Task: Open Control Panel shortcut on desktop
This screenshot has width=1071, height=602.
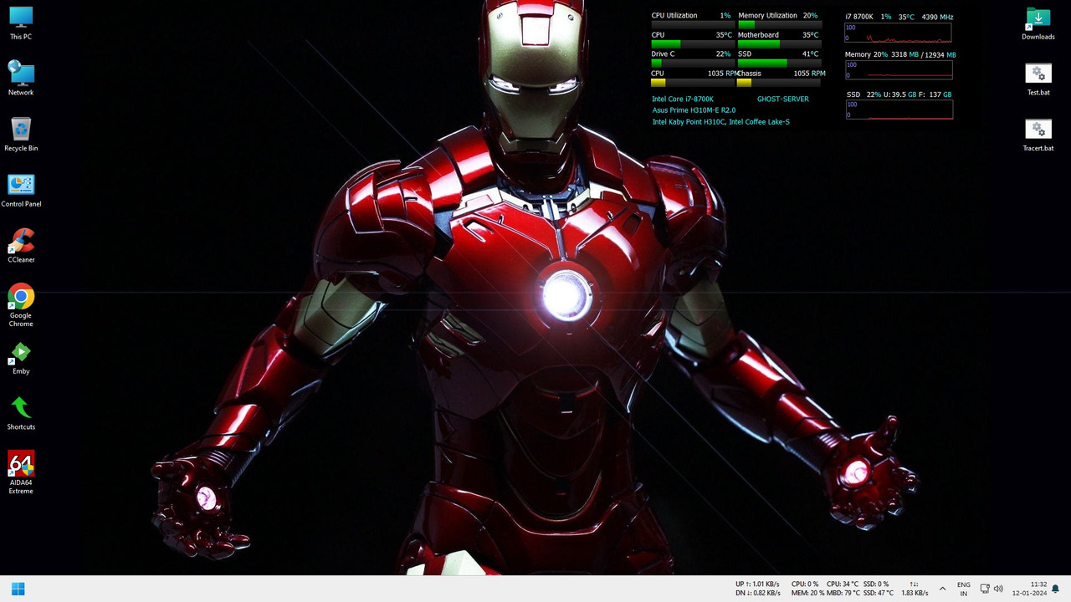Action: pos(21,191)
